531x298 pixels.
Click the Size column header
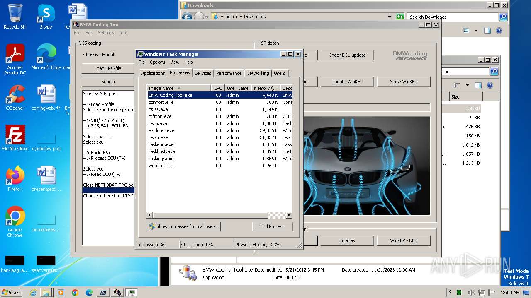(x=466, y=97)
